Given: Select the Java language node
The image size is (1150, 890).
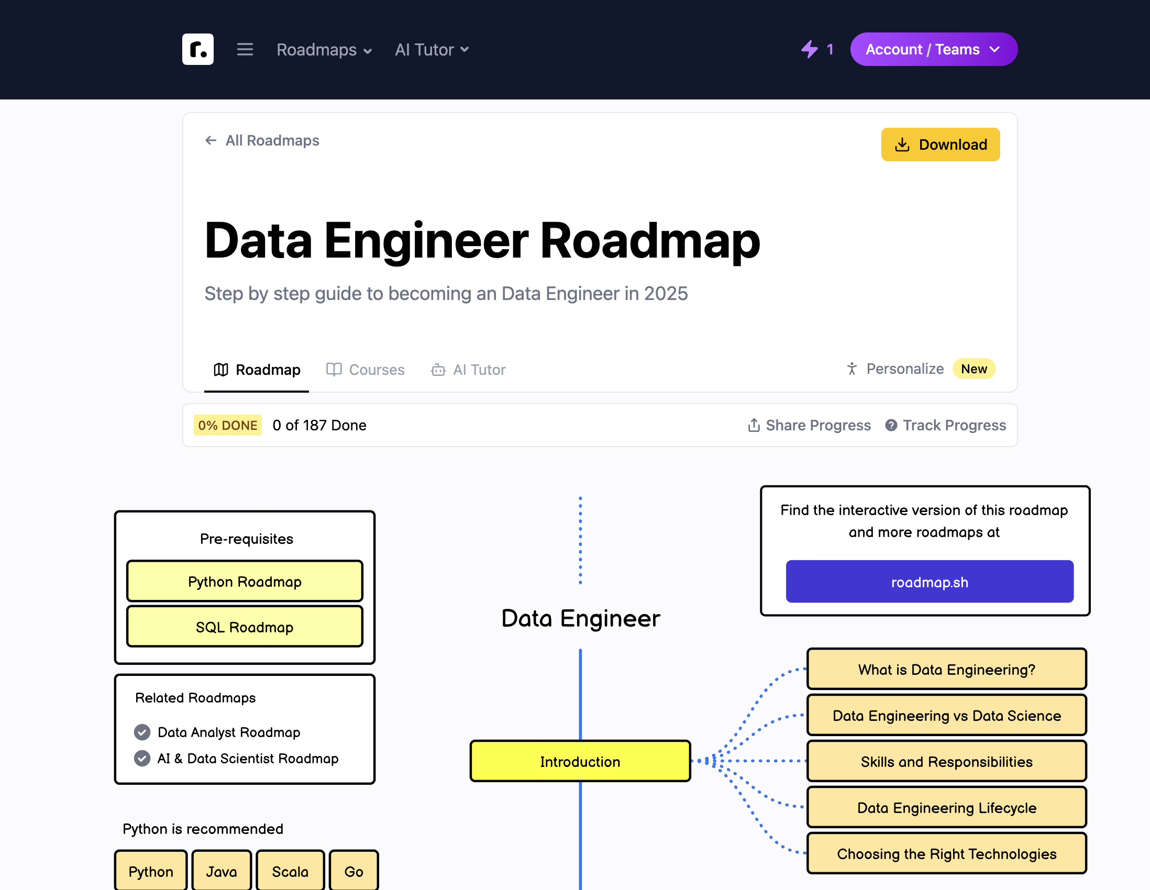Looking at the screenshot, I should point(221,871).
